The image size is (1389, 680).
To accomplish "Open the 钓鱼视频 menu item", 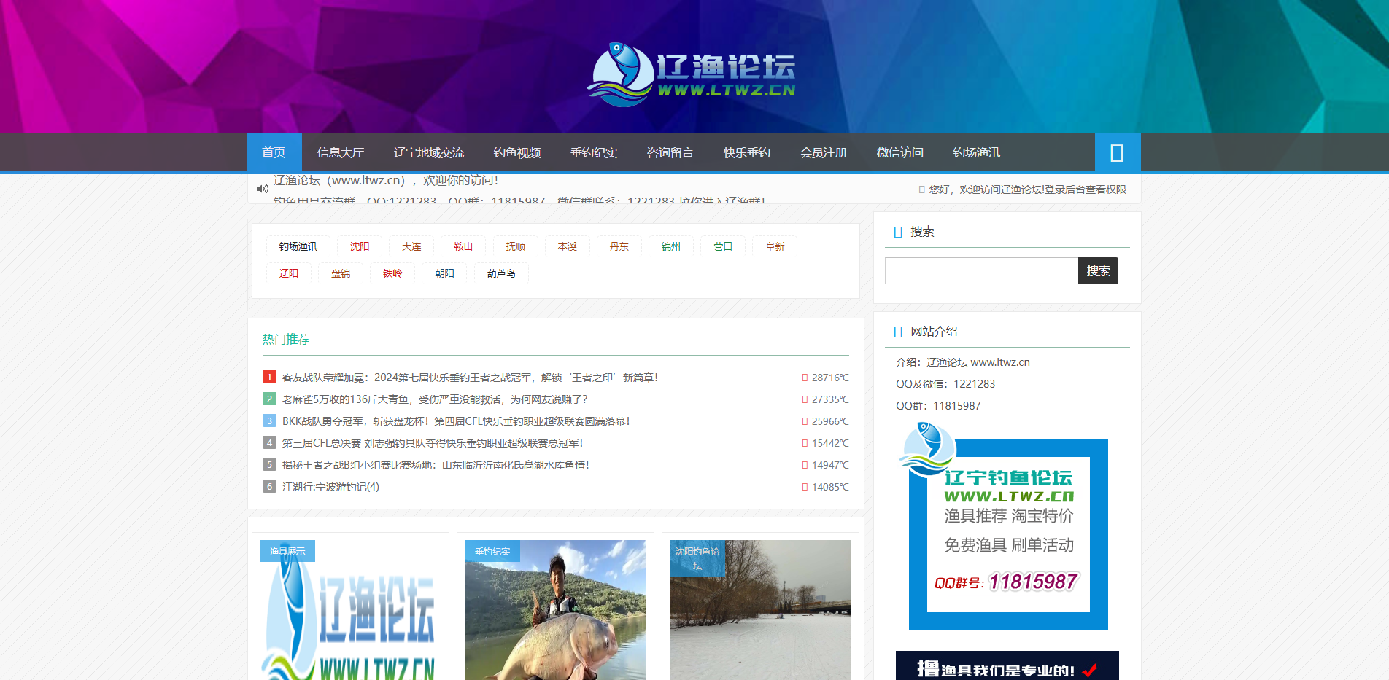I will coord(516,152).
